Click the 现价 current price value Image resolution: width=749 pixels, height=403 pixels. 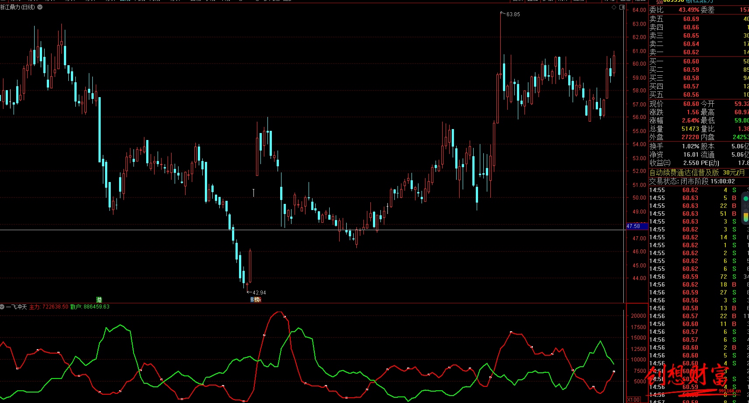691,104
